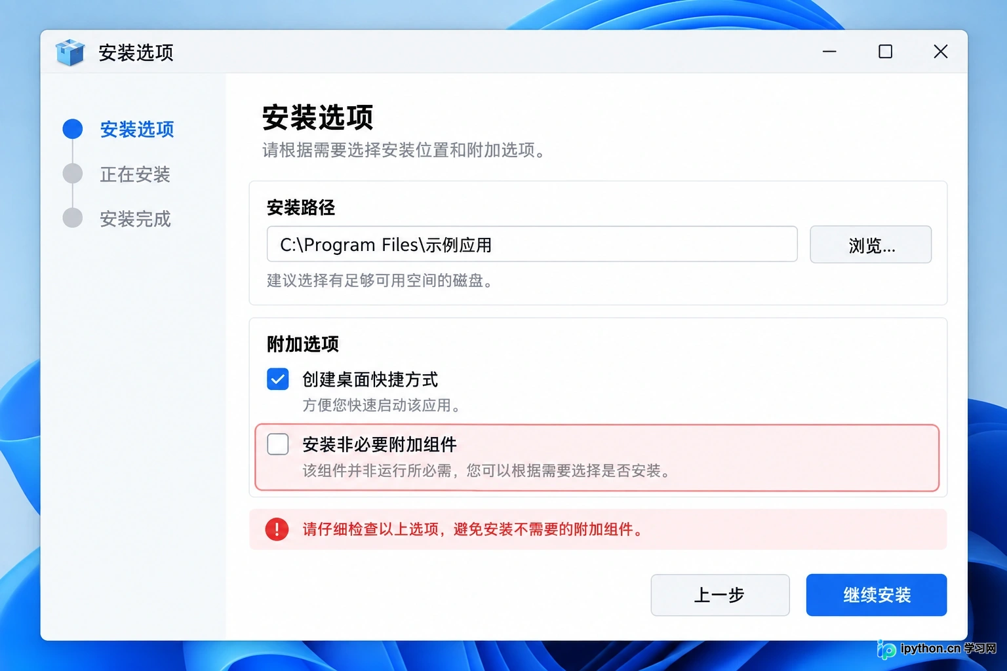Select the 安装选项 step in sidebar
1007x671 pixels.
pos(137,129)
